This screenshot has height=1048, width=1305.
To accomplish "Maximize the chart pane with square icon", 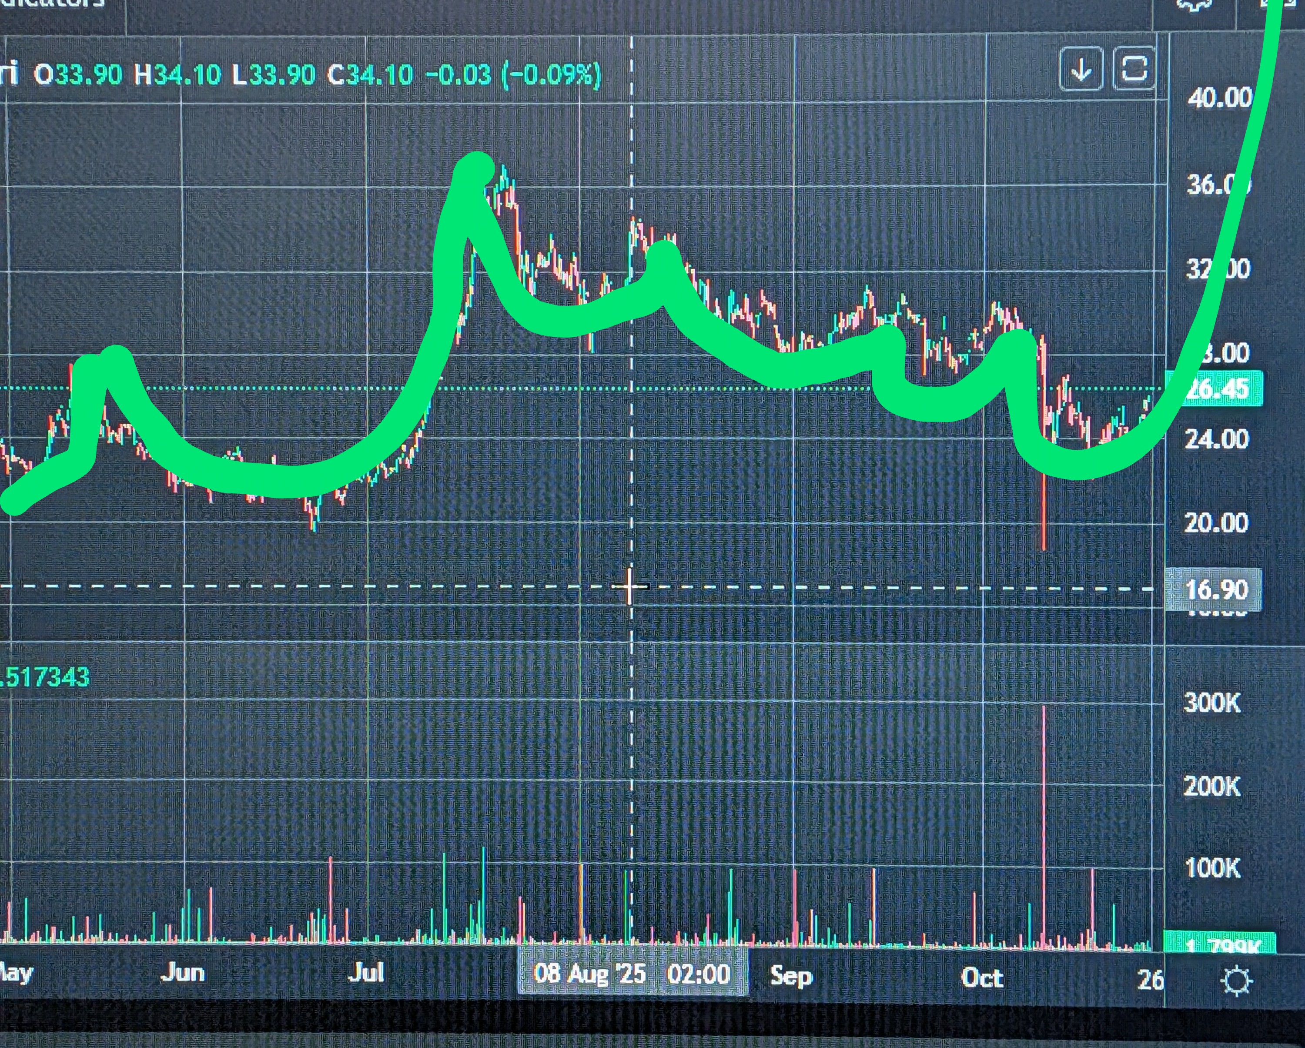I will point(1134,68).
